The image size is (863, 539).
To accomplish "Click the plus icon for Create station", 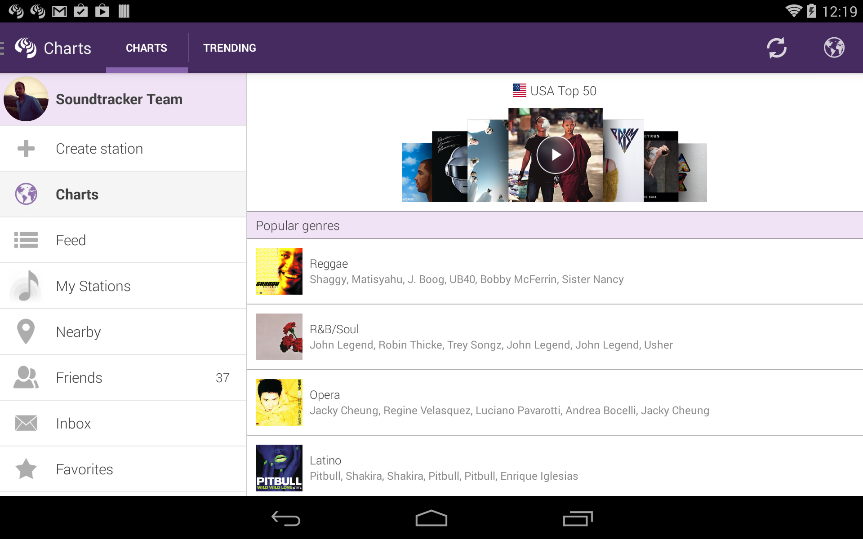I will (26, 149).
